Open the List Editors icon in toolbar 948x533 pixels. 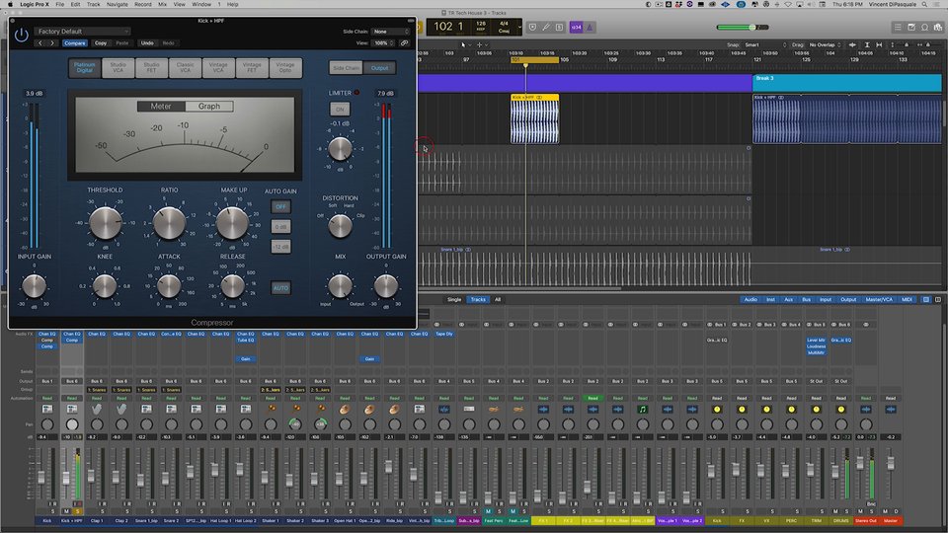898,28
